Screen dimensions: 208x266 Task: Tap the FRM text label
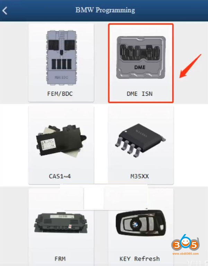coord(60,259)
